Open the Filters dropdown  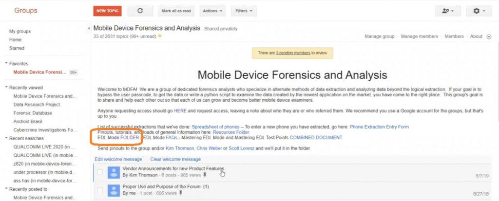(244, 11)
